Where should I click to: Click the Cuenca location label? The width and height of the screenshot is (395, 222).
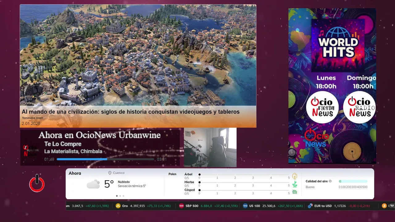pos(119,173)
